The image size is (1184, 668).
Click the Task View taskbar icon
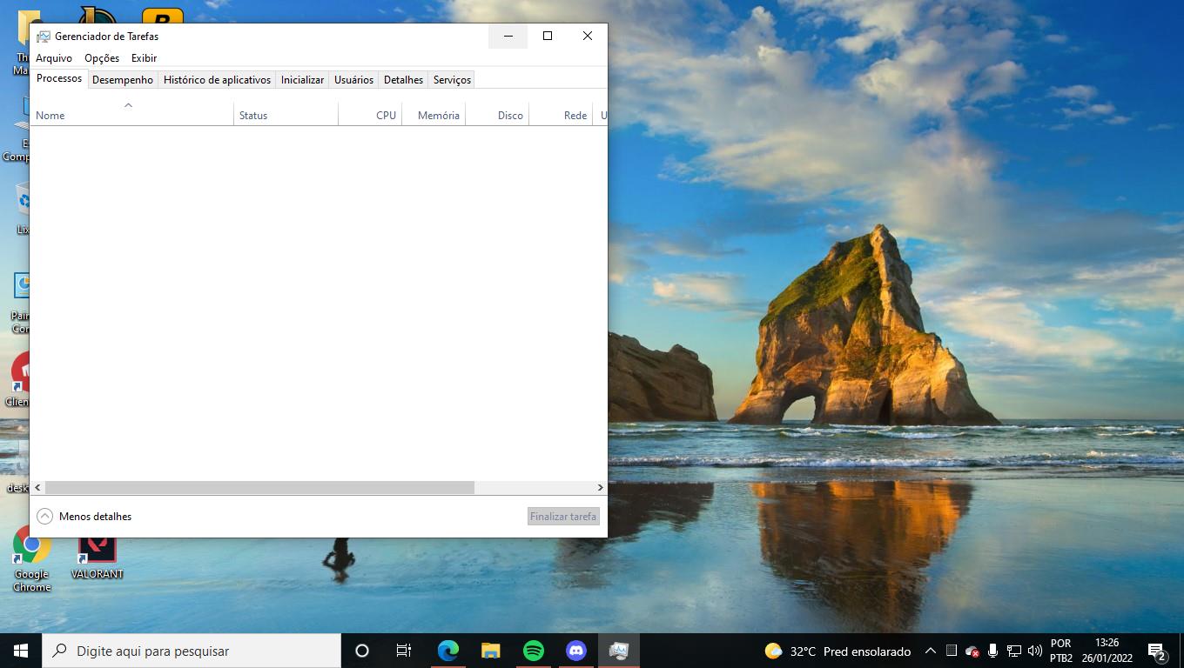[x=404, y=651]
